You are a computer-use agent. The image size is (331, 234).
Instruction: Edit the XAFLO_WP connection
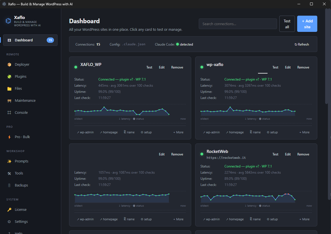point(162,67)
